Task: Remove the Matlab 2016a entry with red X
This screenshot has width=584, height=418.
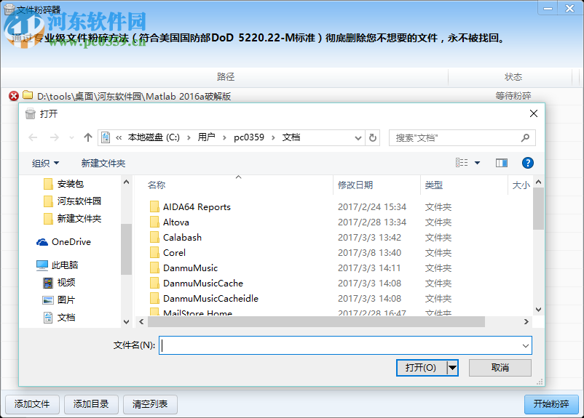Action: (x=14, y=96)
